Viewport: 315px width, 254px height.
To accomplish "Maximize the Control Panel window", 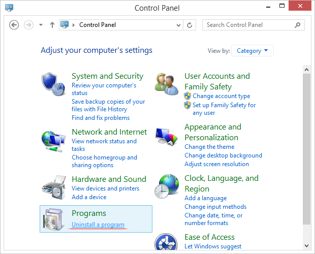I will coord(282,6).
